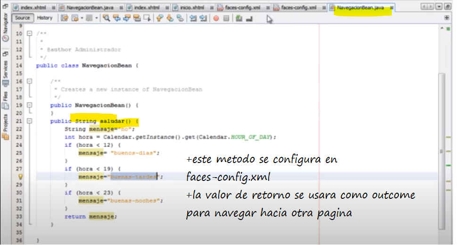Start macro recording red circle

click(x=216, y=18)
